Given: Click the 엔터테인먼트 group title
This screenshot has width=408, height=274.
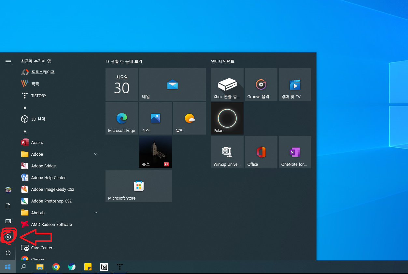Looking at the screenshot, I should (223, 61).
